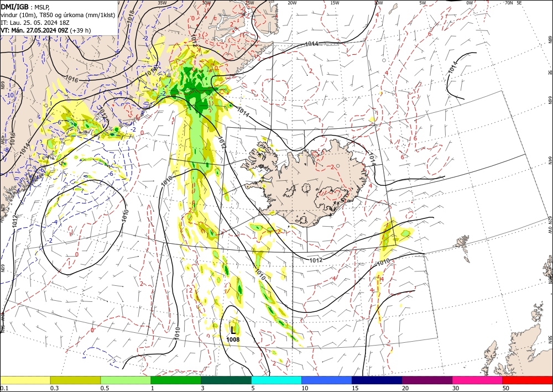Click the "DMI/IGB" title text
Image resolution: width=553 pixels, height=392 pixels.
15,7
